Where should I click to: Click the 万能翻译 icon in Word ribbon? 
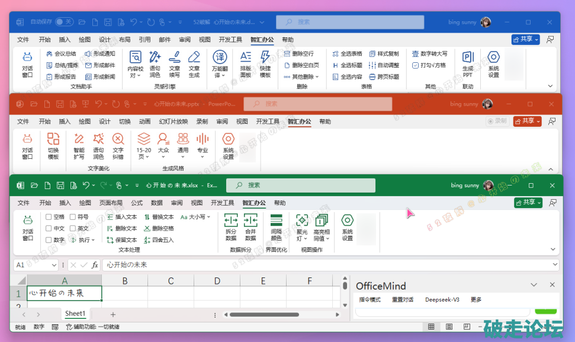coord(220,58)
